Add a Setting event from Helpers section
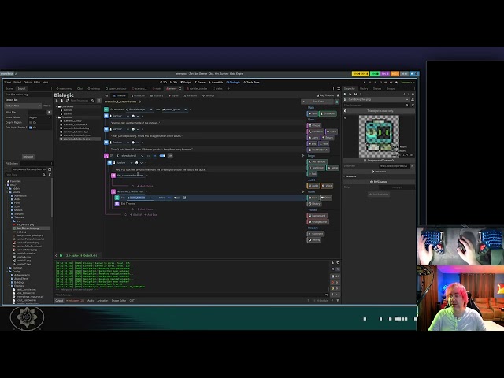Screen dimensions: 504x378 [314, 239]
